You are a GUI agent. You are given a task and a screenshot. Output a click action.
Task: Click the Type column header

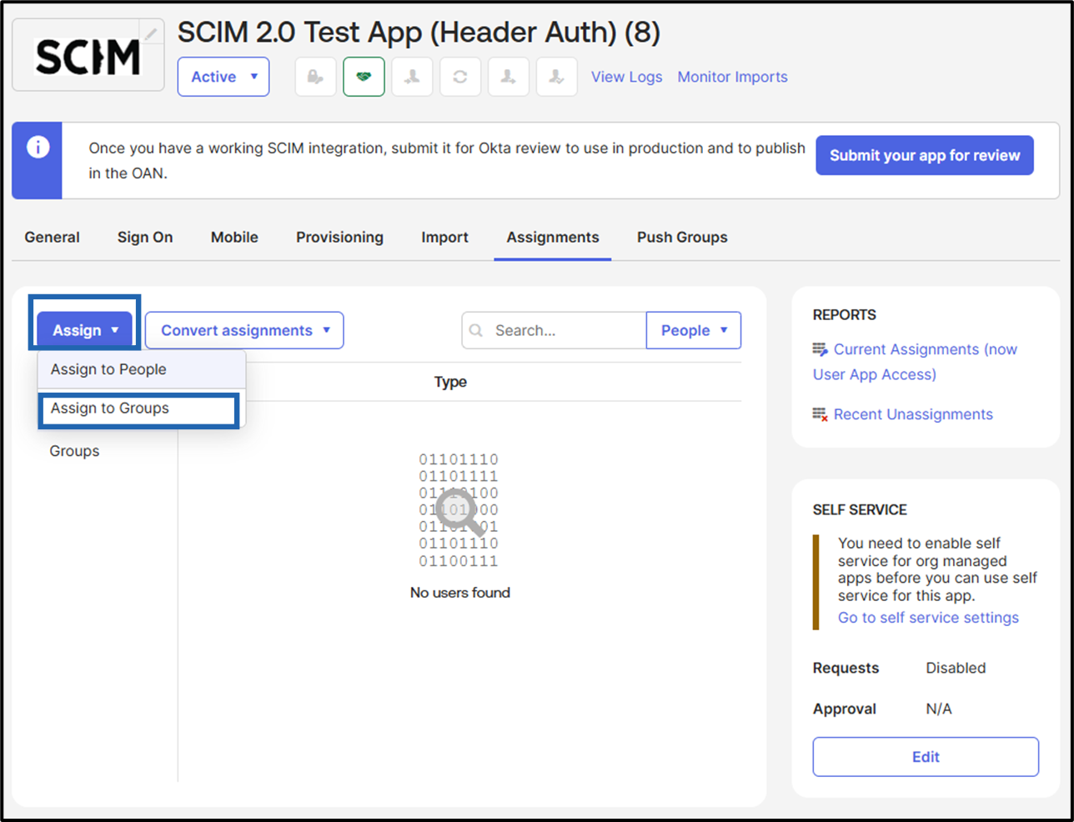(x=450, y=382)
